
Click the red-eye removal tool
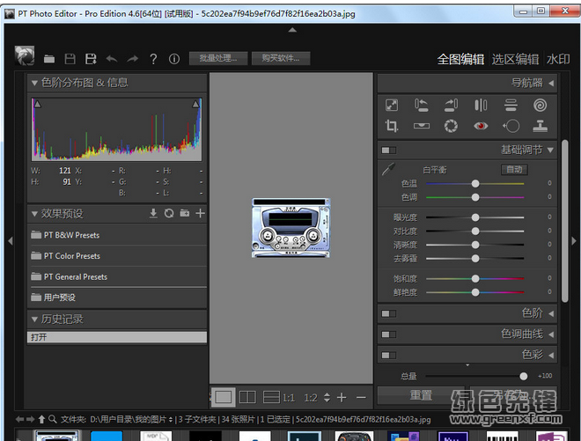point(481,126)
